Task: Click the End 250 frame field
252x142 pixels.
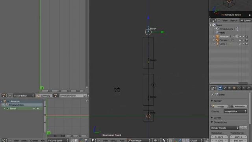Action: tap(238, 140)
